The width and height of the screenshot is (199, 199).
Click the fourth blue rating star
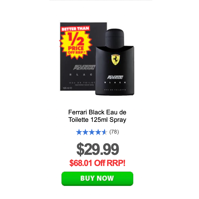[98, 132]
